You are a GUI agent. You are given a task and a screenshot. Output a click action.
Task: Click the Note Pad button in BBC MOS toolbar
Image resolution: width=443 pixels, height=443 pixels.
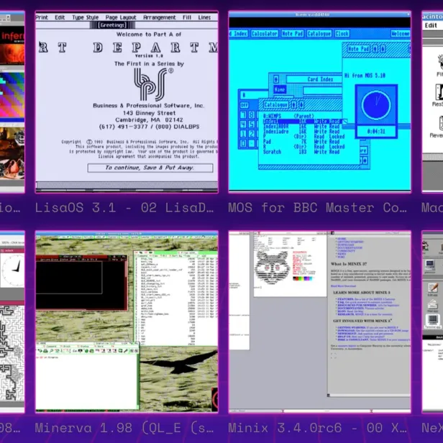tap(292, 34)
